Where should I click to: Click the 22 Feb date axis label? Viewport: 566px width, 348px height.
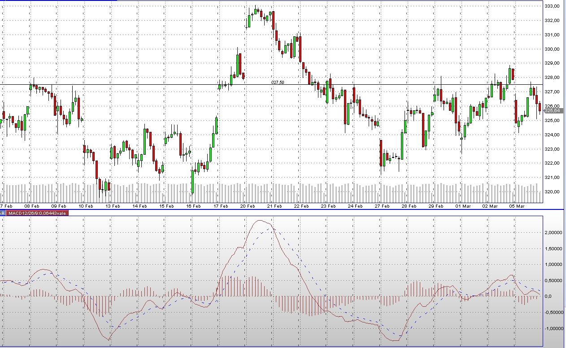coord(301,206)
